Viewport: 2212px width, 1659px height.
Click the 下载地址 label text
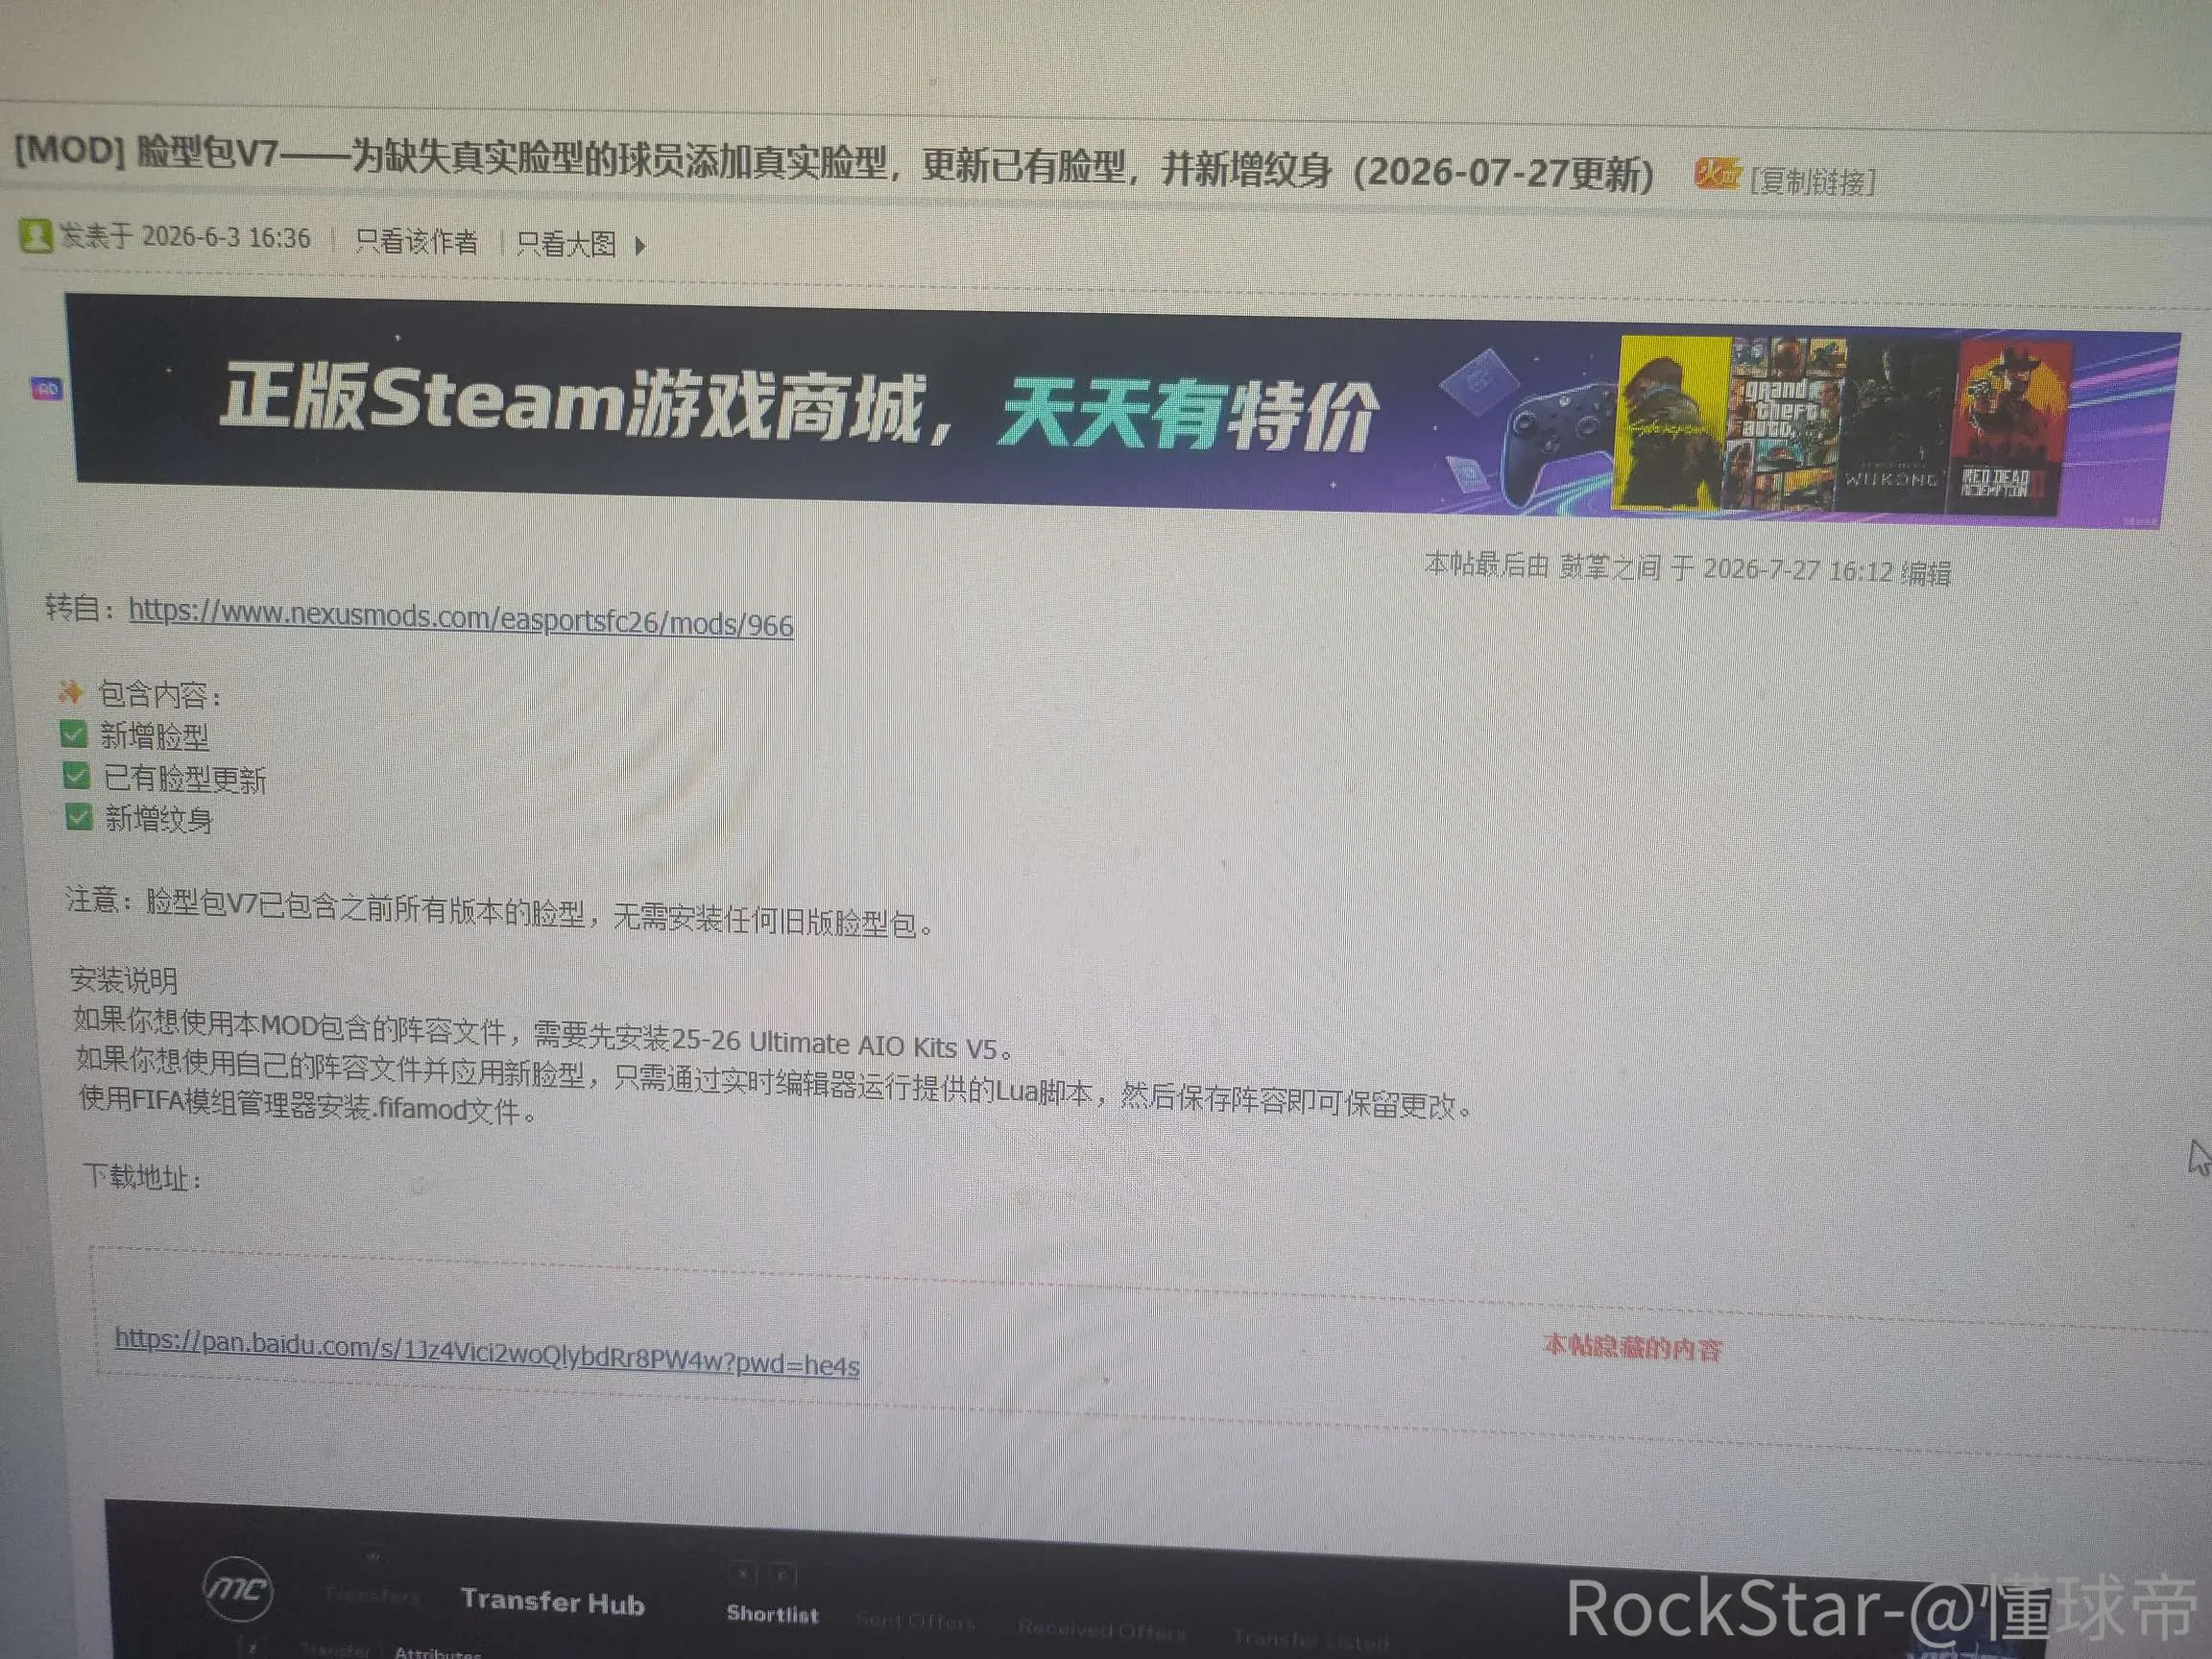143,1177
